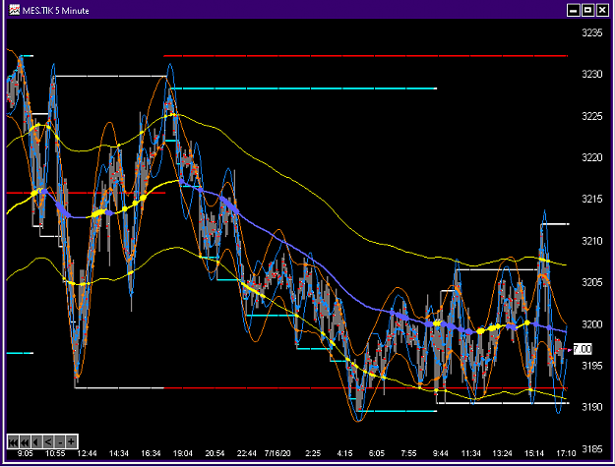Select the lower red support level line
Image resolution: width=615 pixels, height=467 pixels.
[365, 388]
